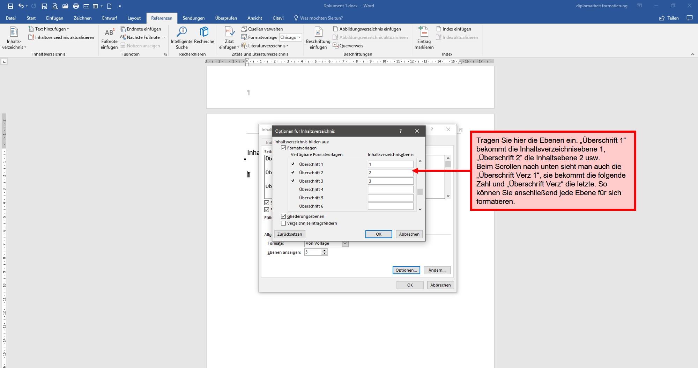698x368 pixels.
Task: Click Nächste Fußnote
Action: 140,37
